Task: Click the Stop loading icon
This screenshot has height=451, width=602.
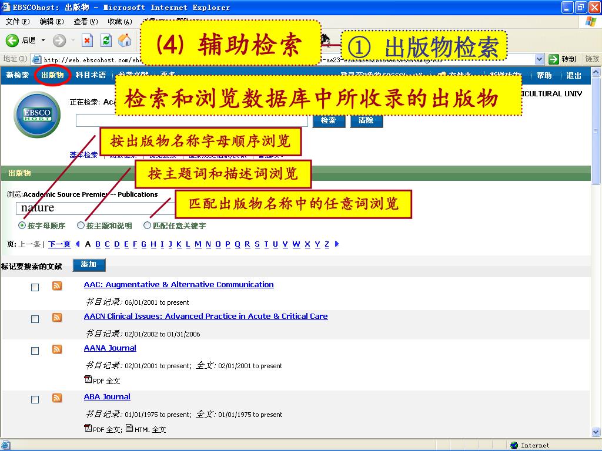Action: click(x=87, y=41)
